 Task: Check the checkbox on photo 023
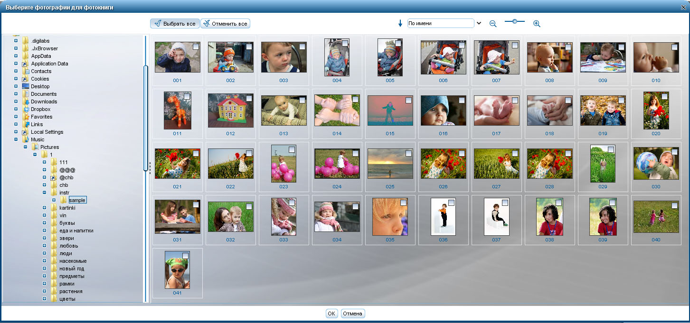(292, 149)
